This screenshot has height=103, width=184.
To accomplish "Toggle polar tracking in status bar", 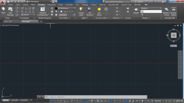I will 72,101.
